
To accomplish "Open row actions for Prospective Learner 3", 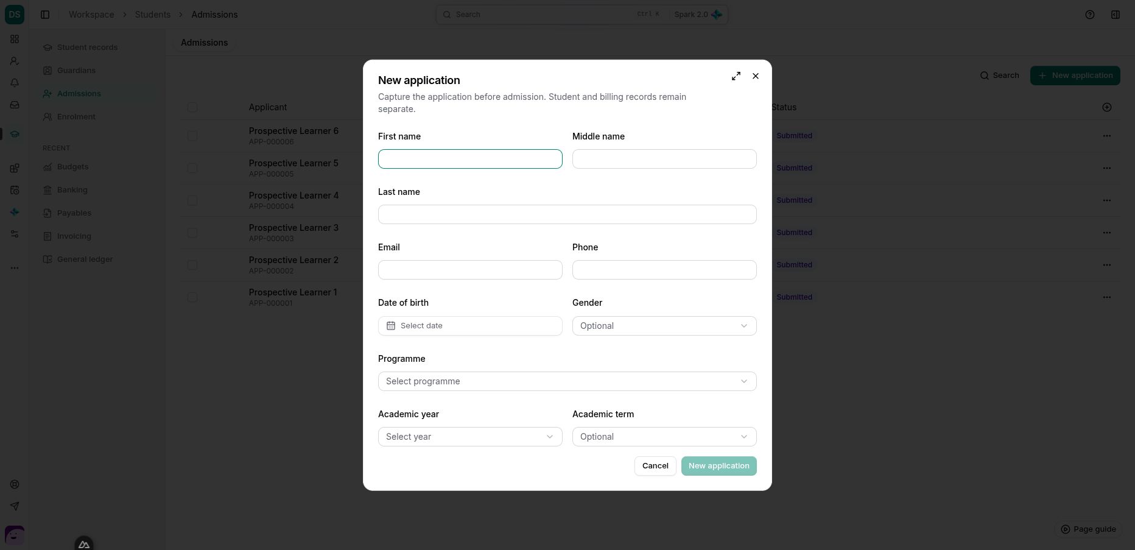I will pos(1107,233).
